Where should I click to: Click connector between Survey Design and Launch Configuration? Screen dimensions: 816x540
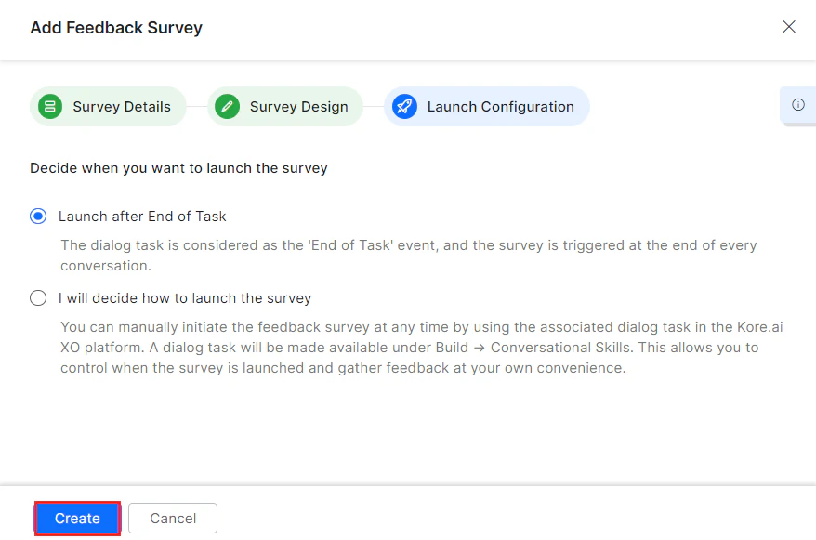[373, 107]
